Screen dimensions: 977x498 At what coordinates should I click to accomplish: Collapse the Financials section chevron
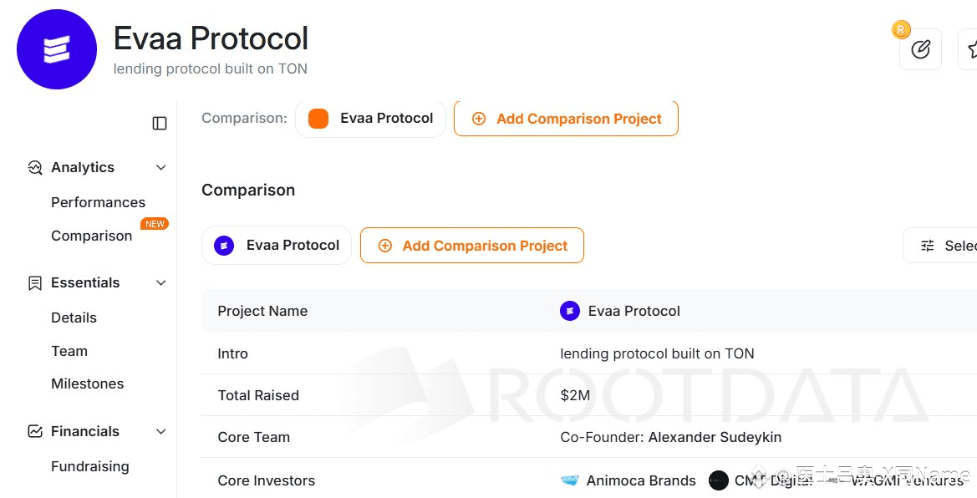[x=161, y=431]
